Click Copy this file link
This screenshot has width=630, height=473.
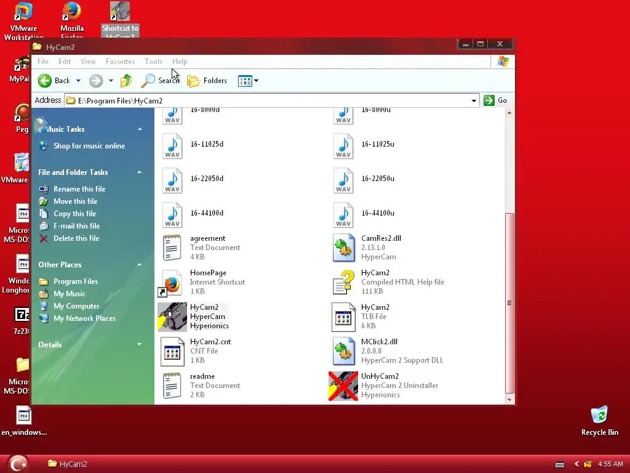pyautogui.click(x=74, y=214)
